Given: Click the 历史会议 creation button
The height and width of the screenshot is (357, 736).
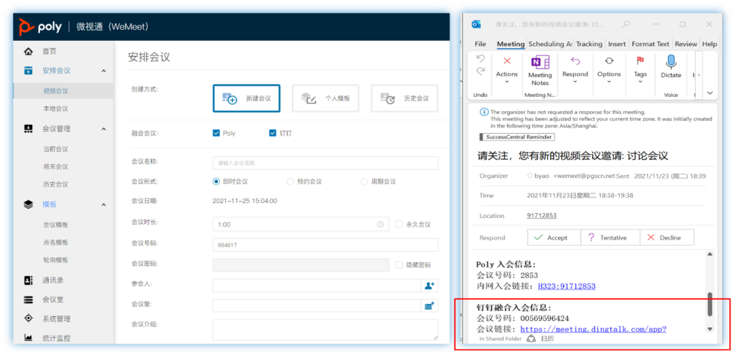Looking at the screenshot, I should (x=404, y=99).
